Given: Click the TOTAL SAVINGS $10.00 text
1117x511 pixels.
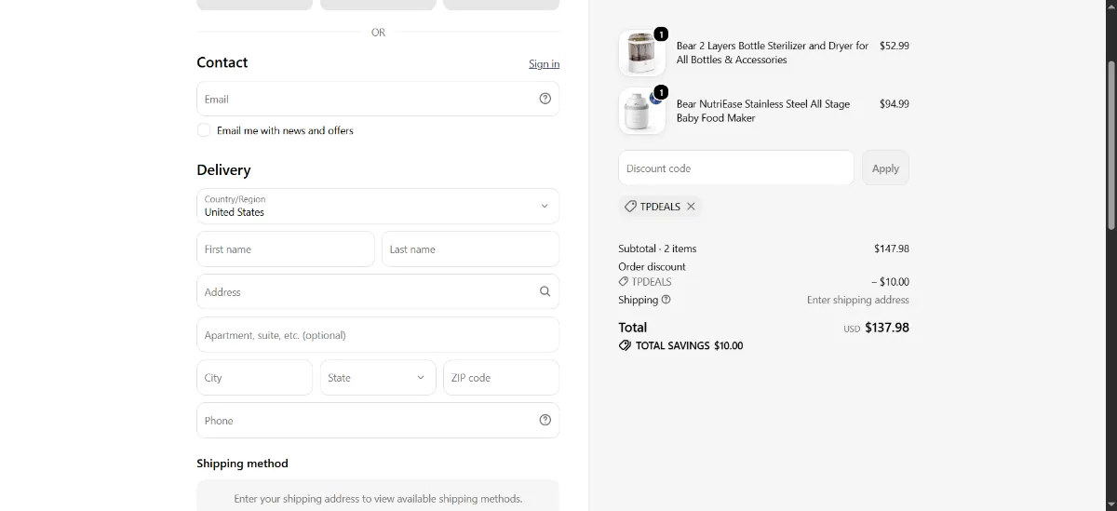Looking at the screenshot, I should 689,345.
